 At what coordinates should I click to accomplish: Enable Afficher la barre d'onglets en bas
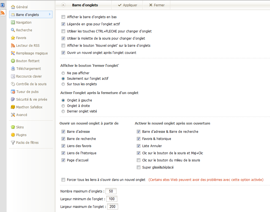(x=63, y=17)
